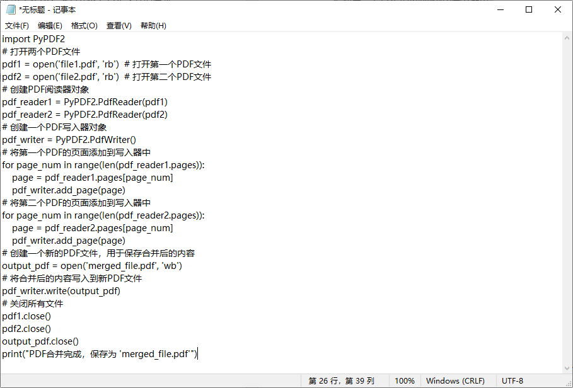Click the line 'import PyPDF2'

click(33, 39)
